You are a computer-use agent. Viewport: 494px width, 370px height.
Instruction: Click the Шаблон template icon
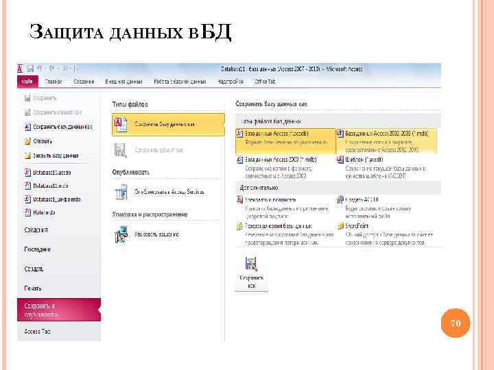coord(340,160)
